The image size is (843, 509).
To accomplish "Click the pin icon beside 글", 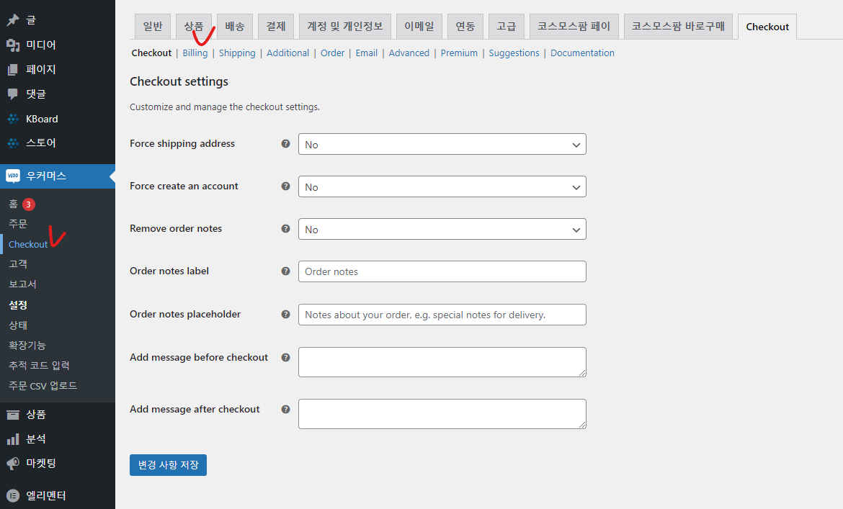I will pos(13,20).
